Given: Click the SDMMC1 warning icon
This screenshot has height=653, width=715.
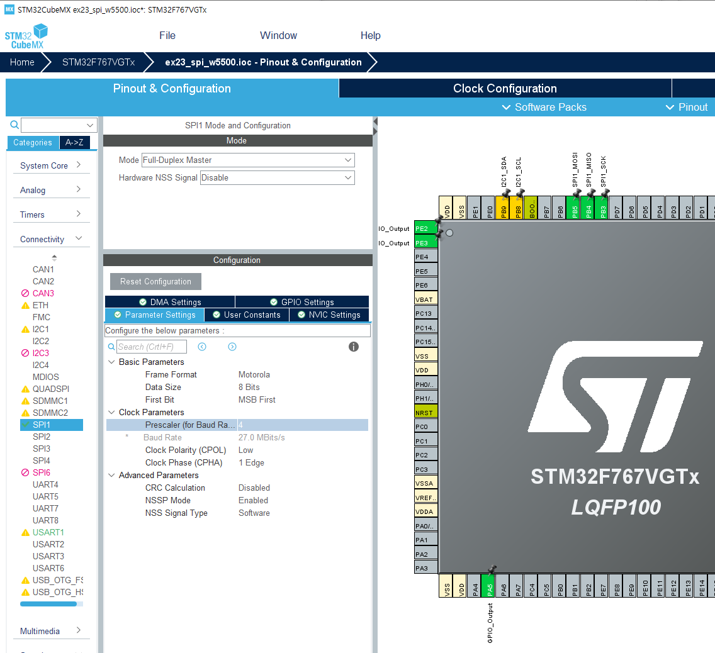Looking at the screenshot, I should [x=26, y=401].
